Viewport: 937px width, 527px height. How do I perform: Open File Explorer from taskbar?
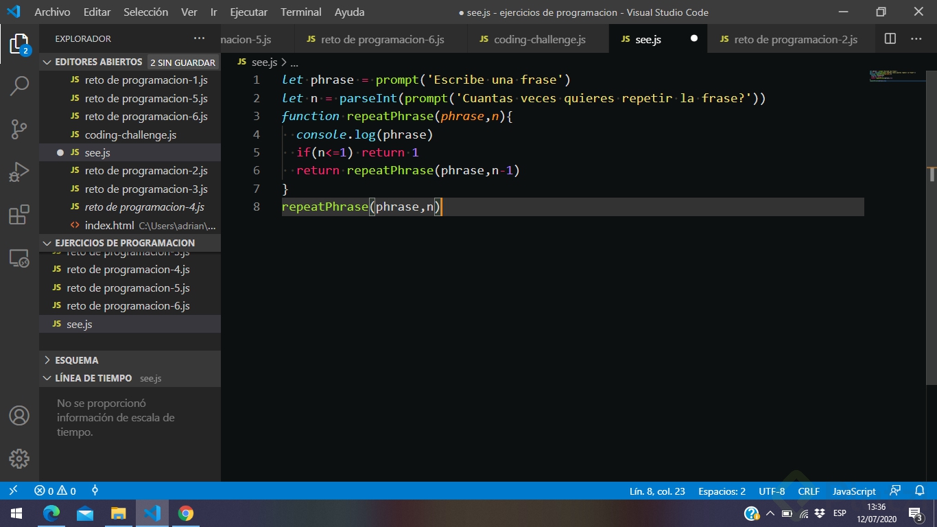click(119, 513)
